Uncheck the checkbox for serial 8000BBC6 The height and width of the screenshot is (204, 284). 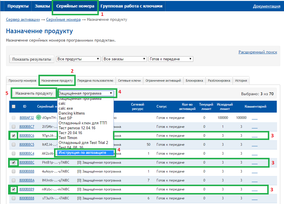14,136
